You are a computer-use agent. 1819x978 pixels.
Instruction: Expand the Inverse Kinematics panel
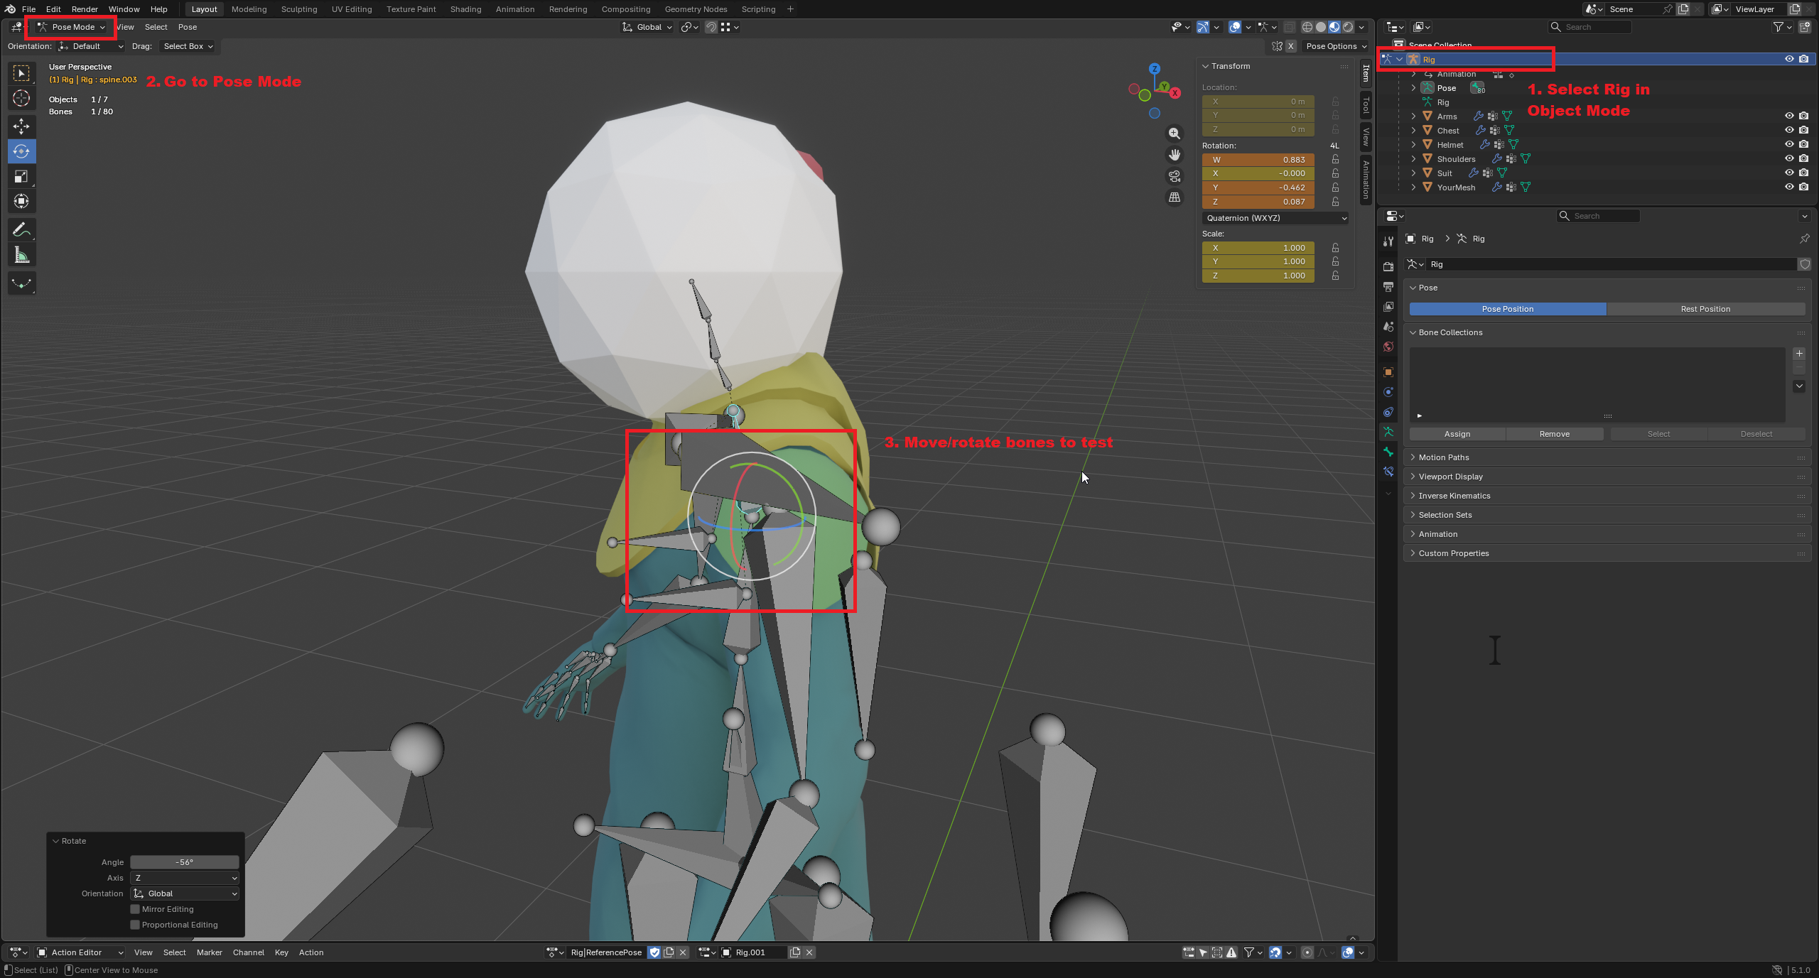pyautogui.click(x=1454, y=496)
